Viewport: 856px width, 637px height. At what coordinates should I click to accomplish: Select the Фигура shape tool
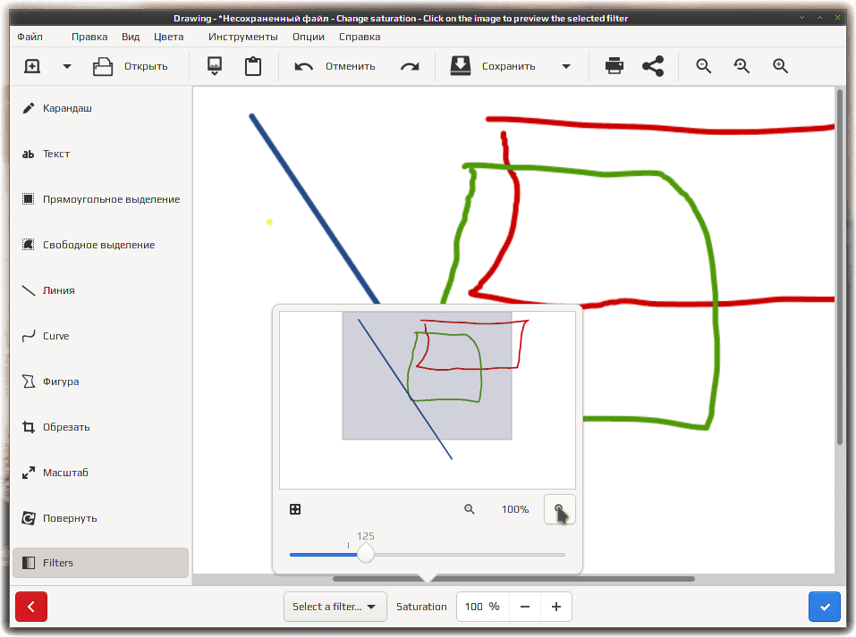[100, 381]
